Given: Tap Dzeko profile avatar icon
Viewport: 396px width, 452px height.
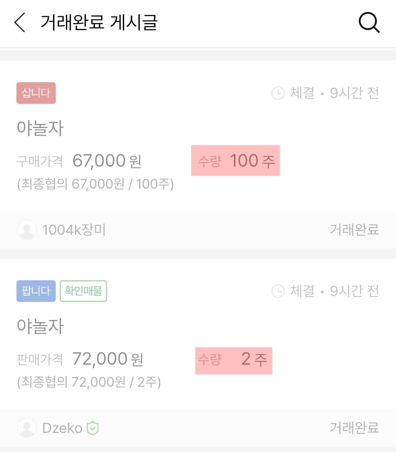Looking at the screenshot, I should 27,428.
